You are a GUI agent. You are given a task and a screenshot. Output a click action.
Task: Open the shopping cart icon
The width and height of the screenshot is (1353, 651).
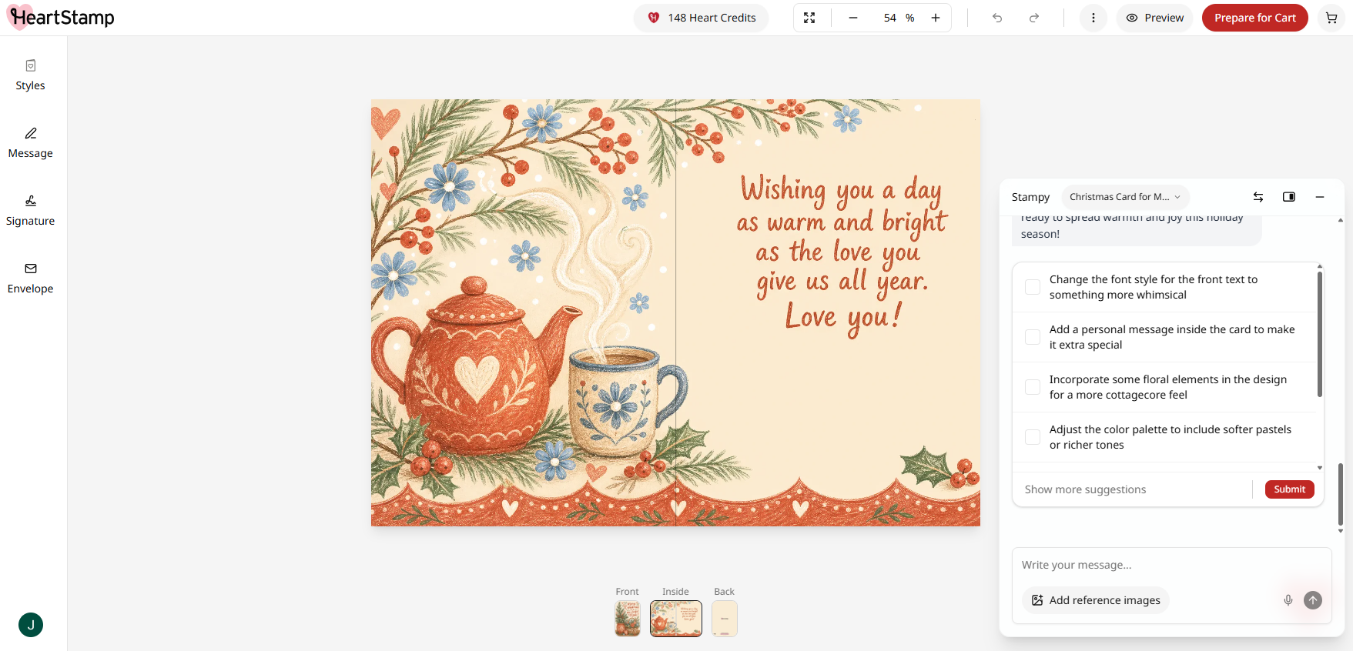tap(1331, 18)
